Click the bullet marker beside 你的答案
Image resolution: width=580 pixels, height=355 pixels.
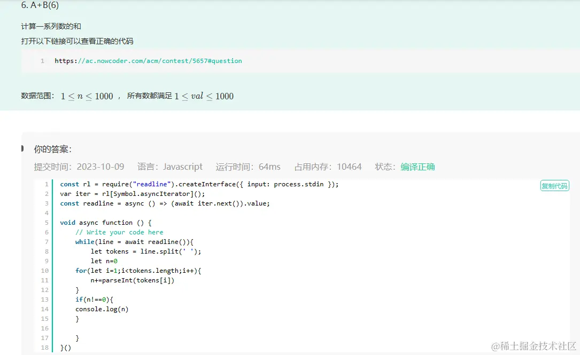point(22,148)
